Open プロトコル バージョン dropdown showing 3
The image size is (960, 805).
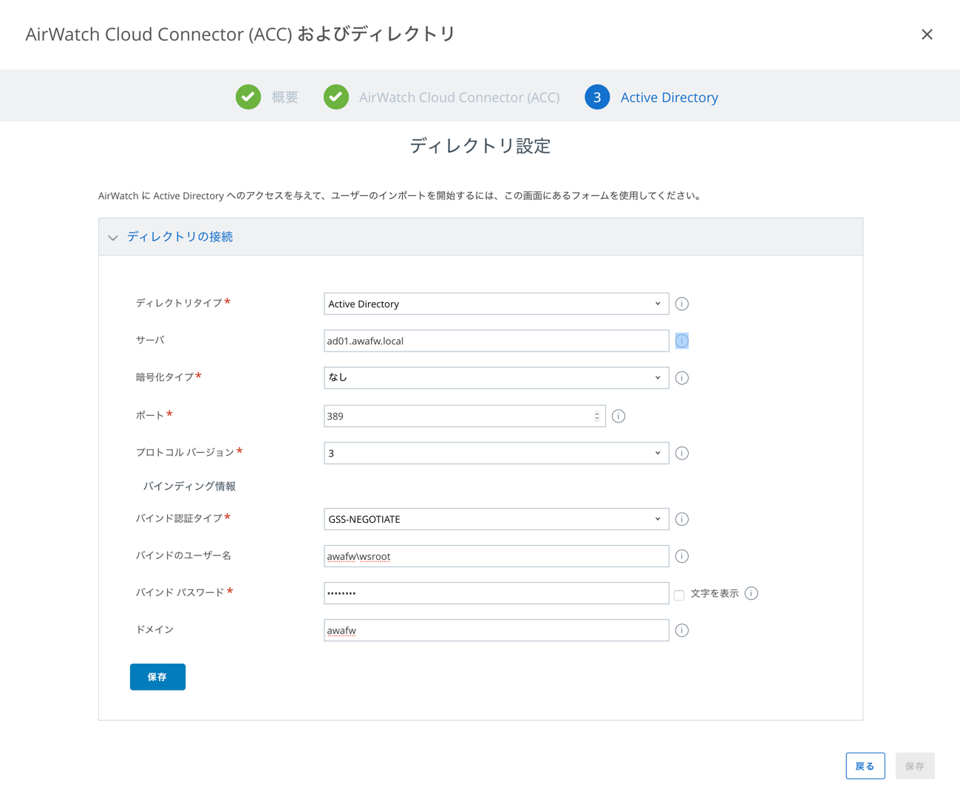pyautogui.click(x=497, y=453)
